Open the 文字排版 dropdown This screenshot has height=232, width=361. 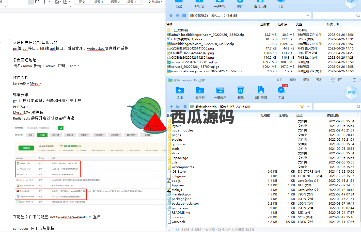tap(155, 2)
